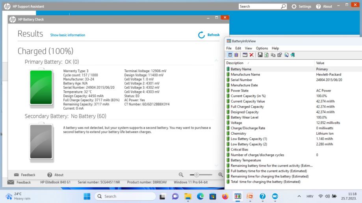This screenshot has height=203, width=362.
Task: Click the window-shaped icon left of the red X
Action: [245, 55]
